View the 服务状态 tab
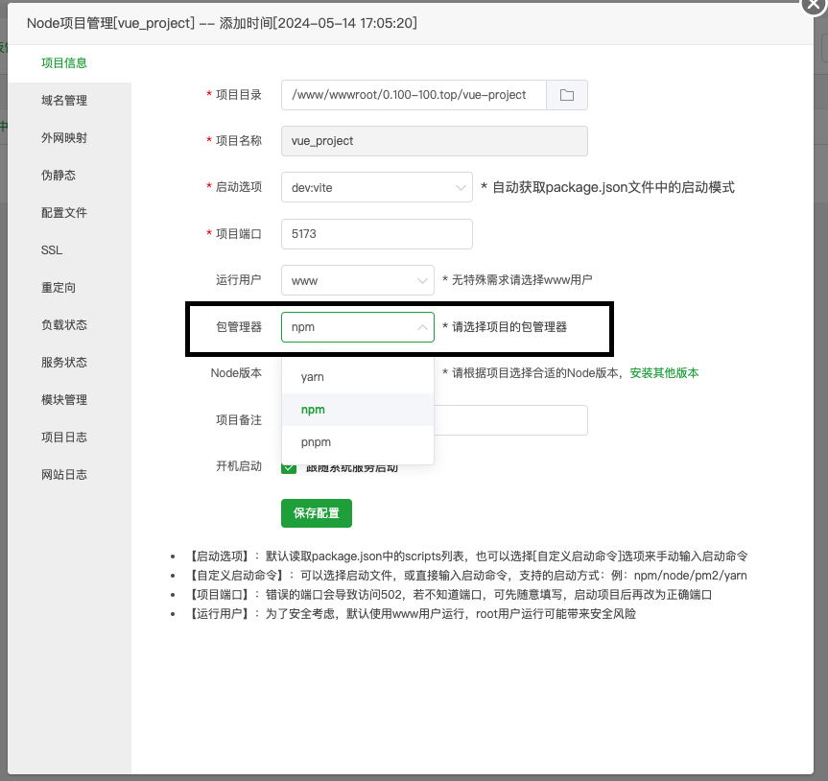The height and width of the screenshot is (781, 828). point(69,363)
